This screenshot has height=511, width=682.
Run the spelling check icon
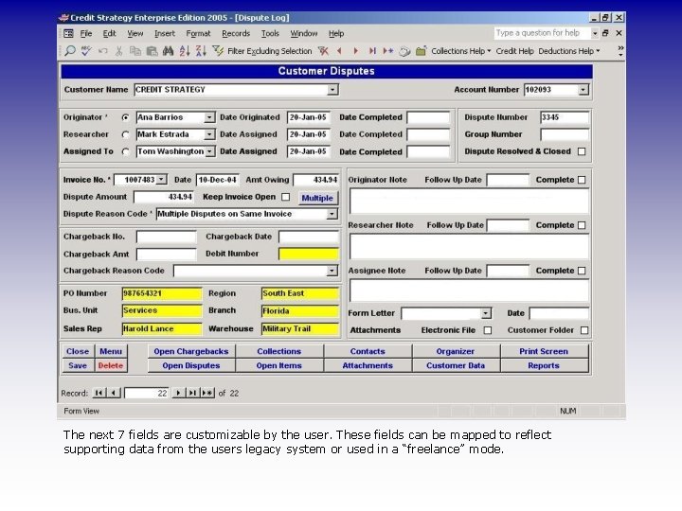coord(86,51)
